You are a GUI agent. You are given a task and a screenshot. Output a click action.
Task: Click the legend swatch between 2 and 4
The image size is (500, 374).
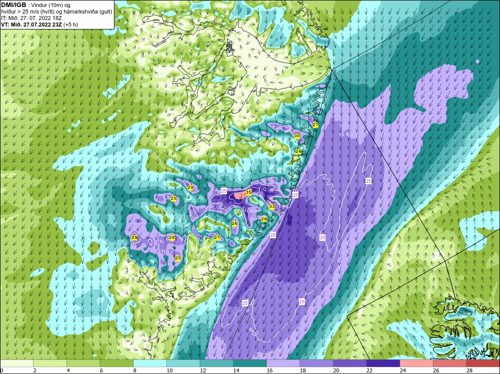tap(49, 363)
